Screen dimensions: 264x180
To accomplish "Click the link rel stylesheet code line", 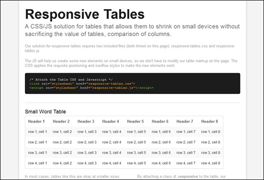I will coord(82,84).
